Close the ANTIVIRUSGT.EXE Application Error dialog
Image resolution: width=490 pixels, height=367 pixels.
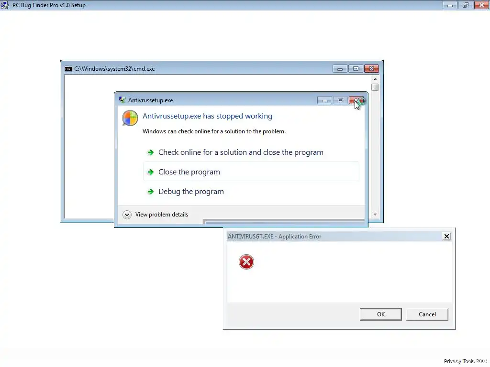coord(446,237)
